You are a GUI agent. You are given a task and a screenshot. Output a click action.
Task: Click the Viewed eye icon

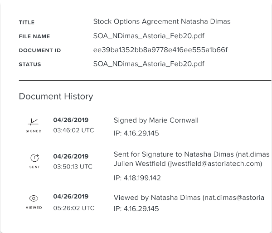point(34,198)
